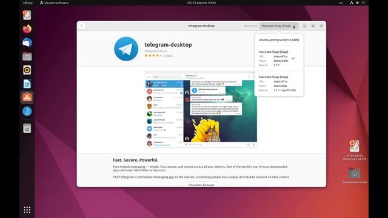Click the network status icon in top bar
The height and width of the screenshot is (218, 388).
pos(352,2)
